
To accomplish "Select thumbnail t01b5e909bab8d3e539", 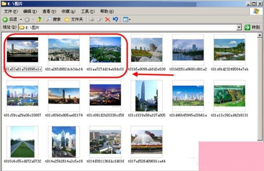I will [x=147, y=50].
